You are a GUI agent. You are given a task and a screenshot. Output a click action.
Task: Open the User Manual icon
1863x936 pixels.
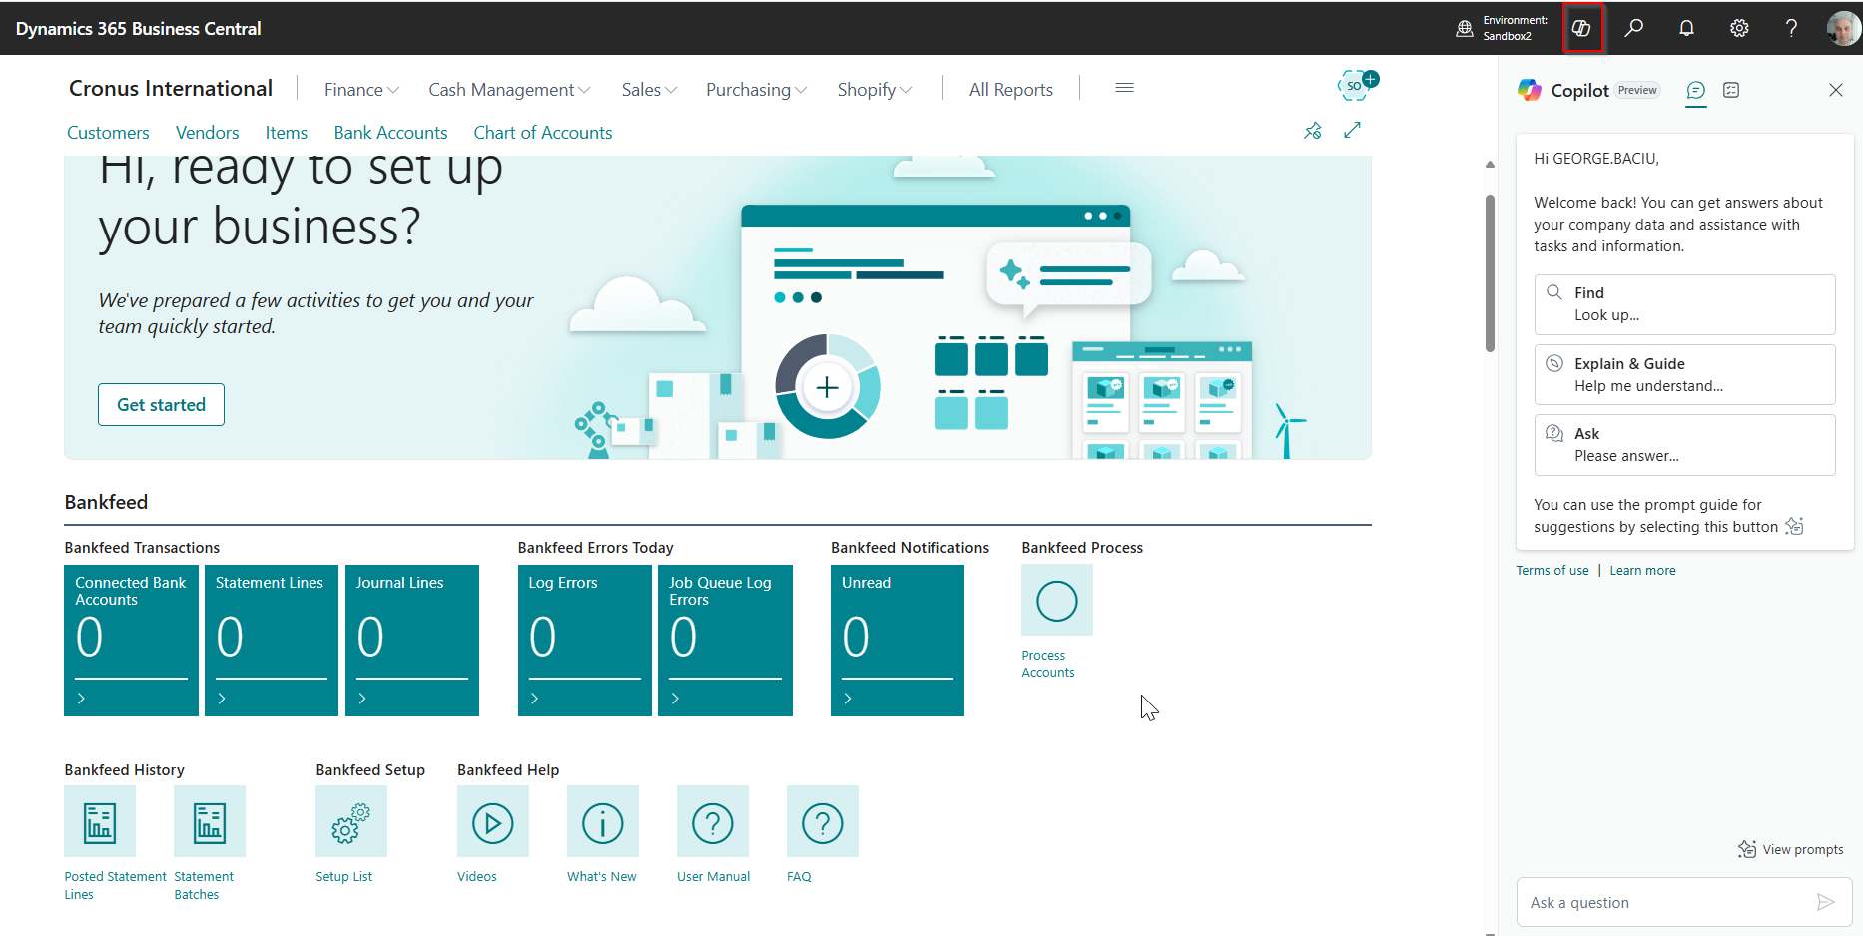tap(713, 821)
